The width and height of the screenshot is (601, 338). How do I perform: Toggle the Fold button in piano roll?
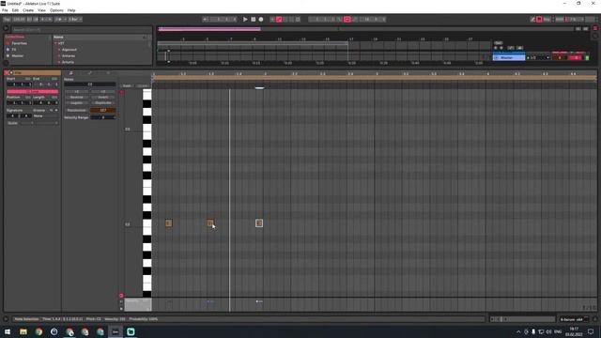coord(127,85)
